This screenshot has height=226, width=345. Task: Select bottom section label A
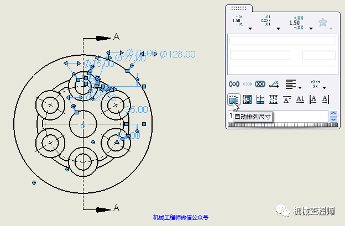[117, 208]
